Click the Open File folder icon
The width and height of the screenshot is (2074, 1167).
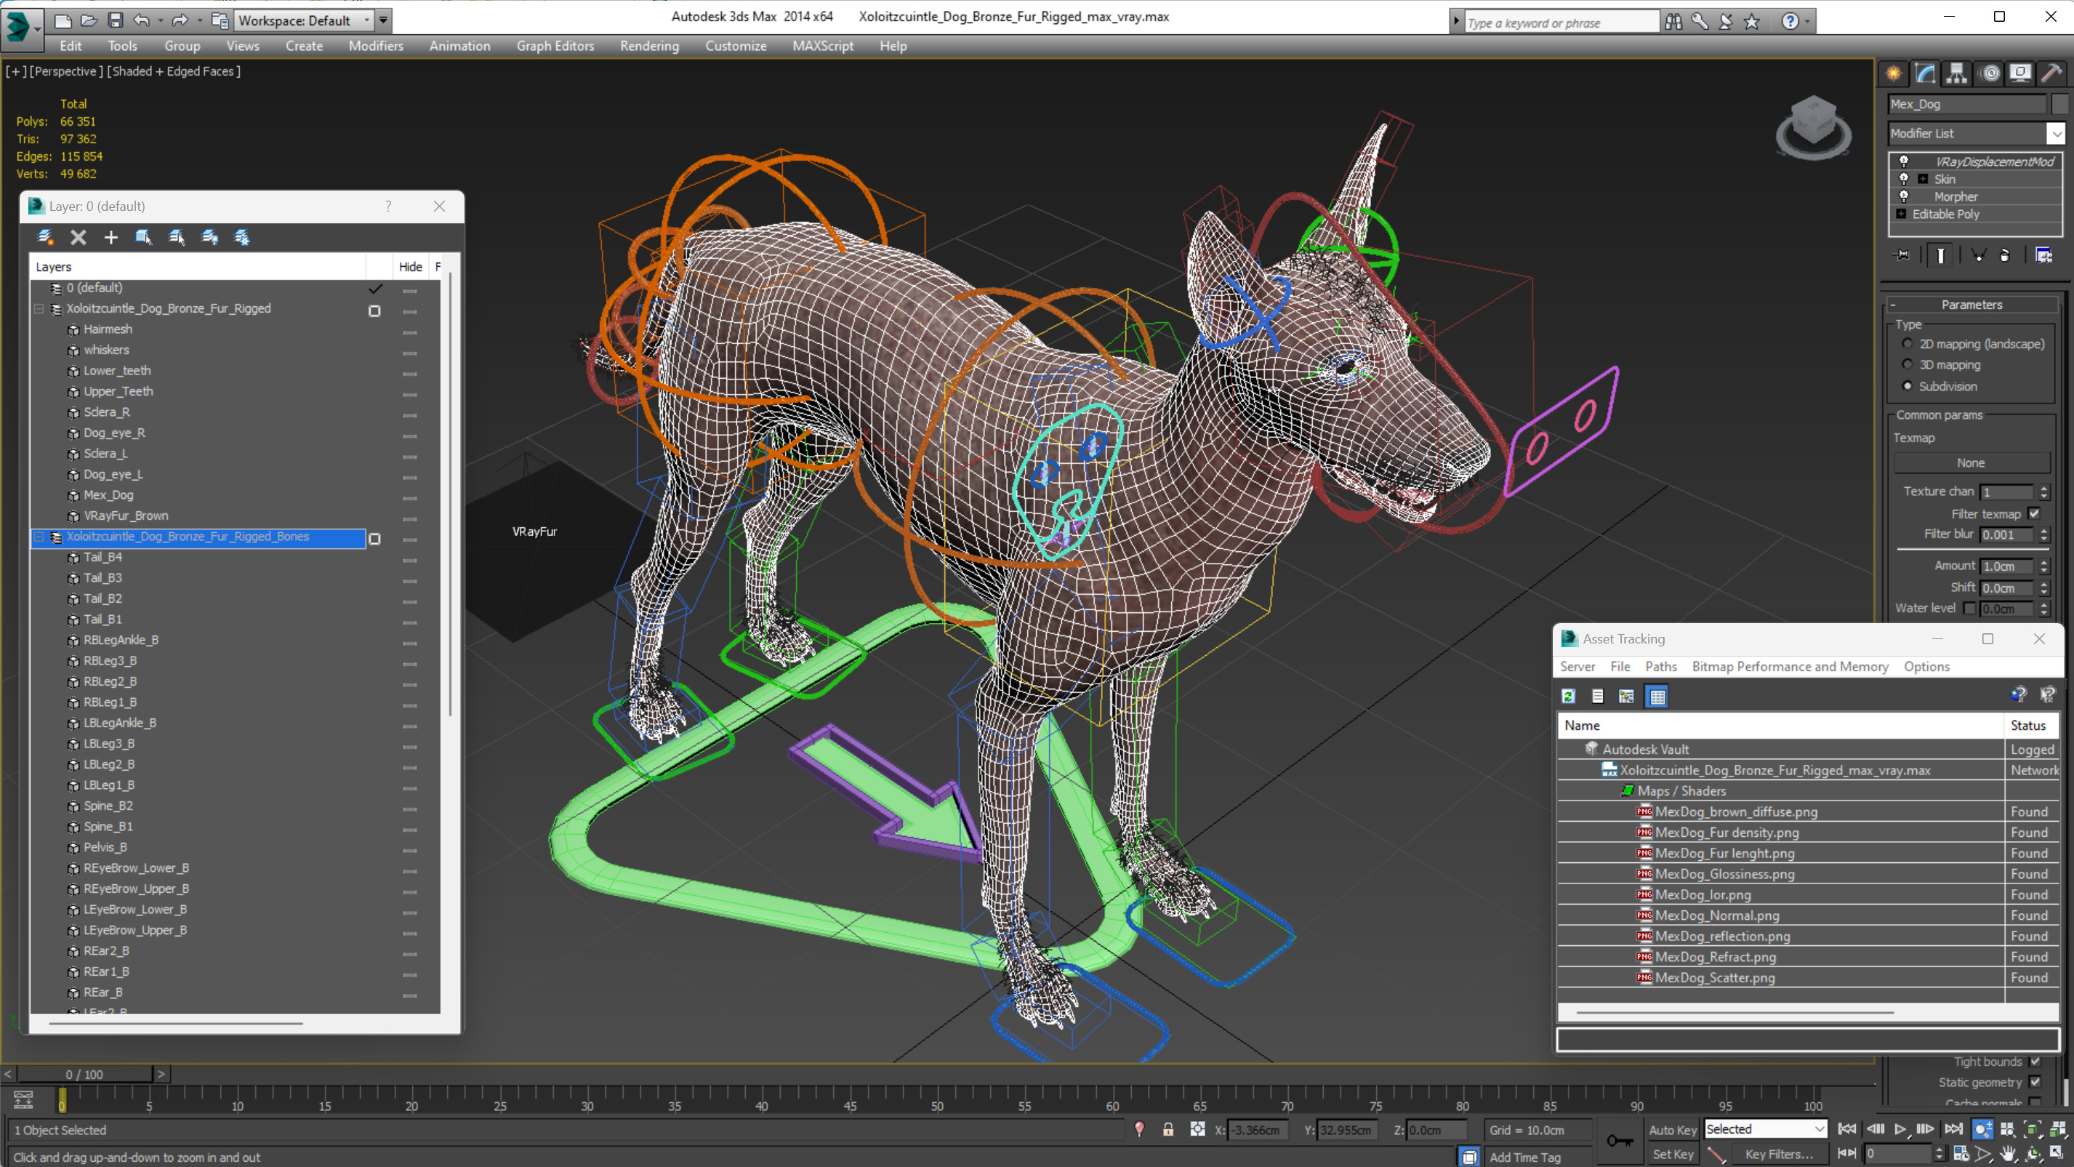point(89,20)
